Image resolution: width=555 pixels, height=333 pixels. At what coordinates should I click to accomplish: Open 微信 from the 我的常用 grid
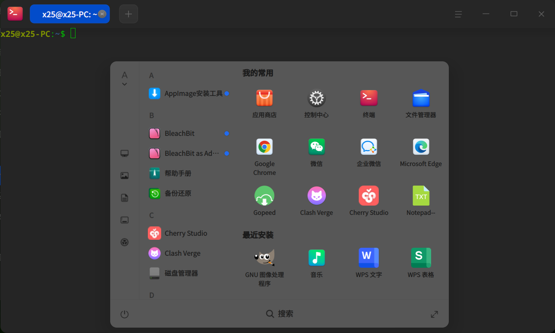point(317,152)
